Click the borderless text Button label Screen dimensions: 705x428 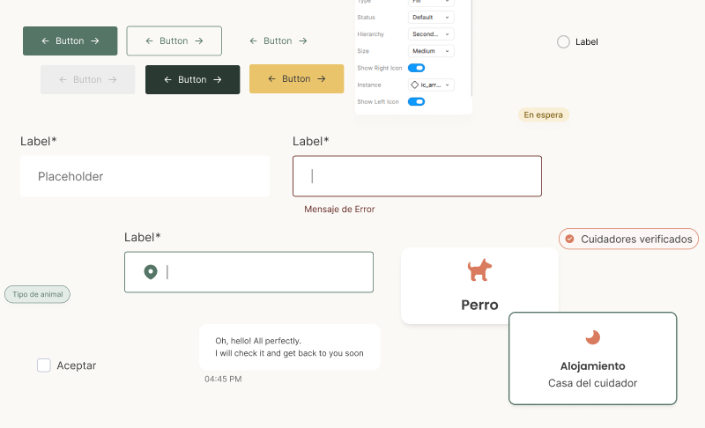click(278, 41)
